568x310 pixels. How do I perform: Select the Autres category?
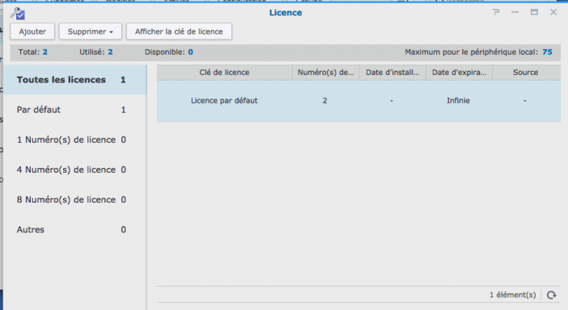click(x=75, y=230)
